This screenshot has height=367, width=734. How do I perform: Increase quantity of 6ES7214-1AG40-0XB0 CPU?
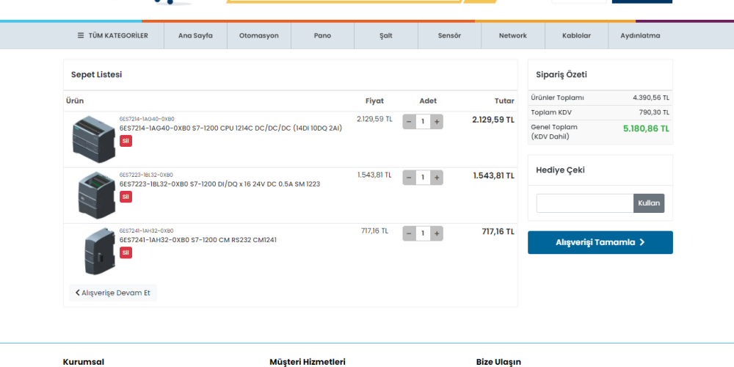click(x=437, y=122)
